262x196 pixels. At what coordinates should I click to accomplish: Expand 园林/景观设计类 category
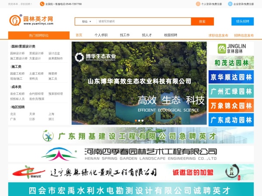23,47
